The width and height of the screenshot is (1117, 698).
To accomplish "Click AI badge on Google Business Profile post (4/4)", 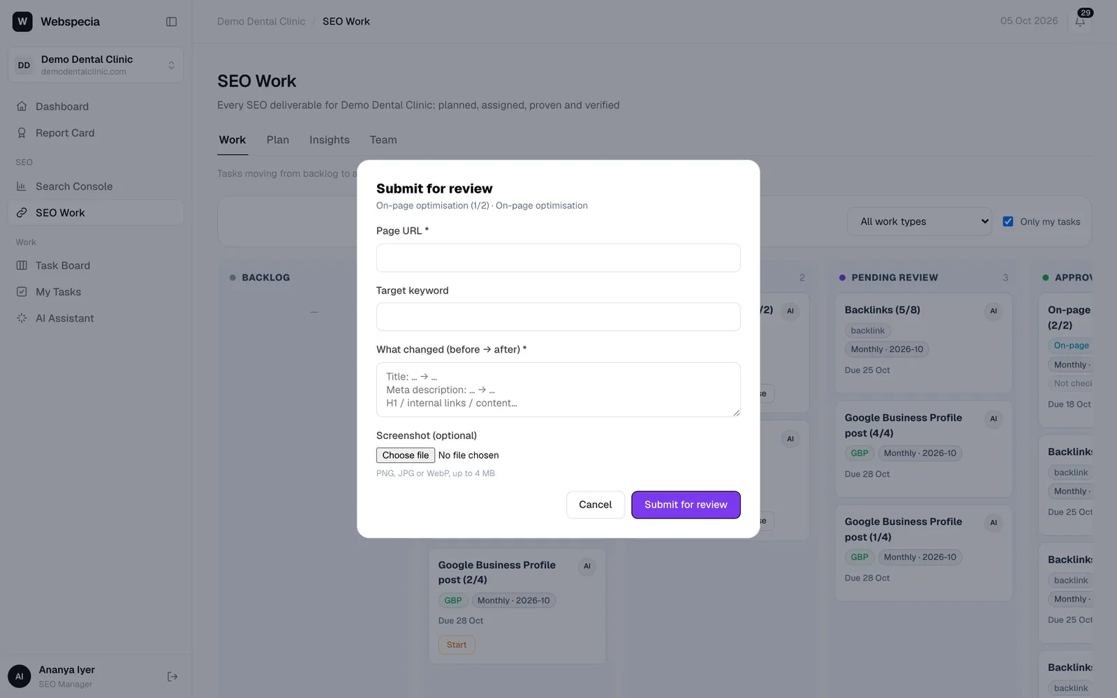I will point(993,419).
